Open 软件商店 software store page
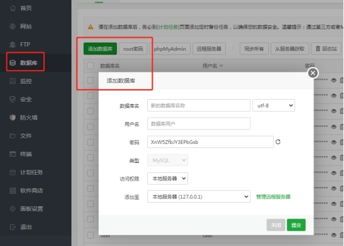344x246 pixels. click(x=32, y=191)
